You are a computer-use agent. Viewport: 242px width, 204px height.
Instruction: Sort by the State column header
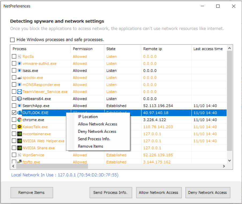pyautogui.click(x=123, y=49)
